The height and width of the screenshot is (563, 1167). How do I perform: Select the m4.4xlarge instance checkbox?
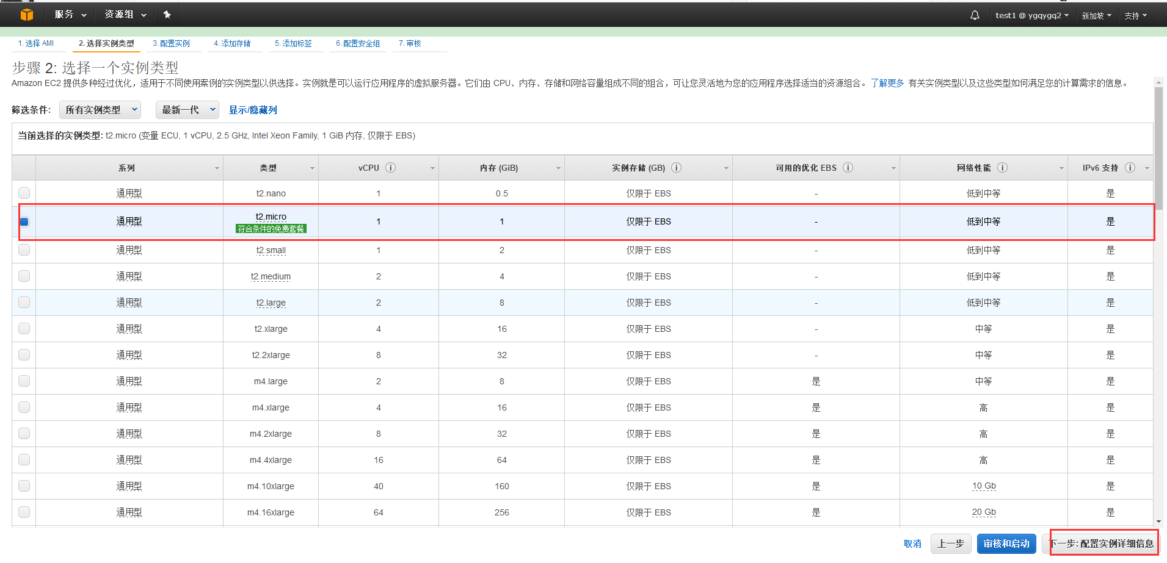(x=24, y=459)
